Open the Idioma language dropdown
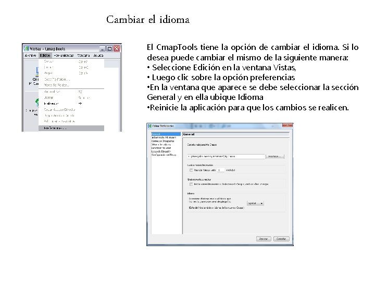 [x=255, y=203]
